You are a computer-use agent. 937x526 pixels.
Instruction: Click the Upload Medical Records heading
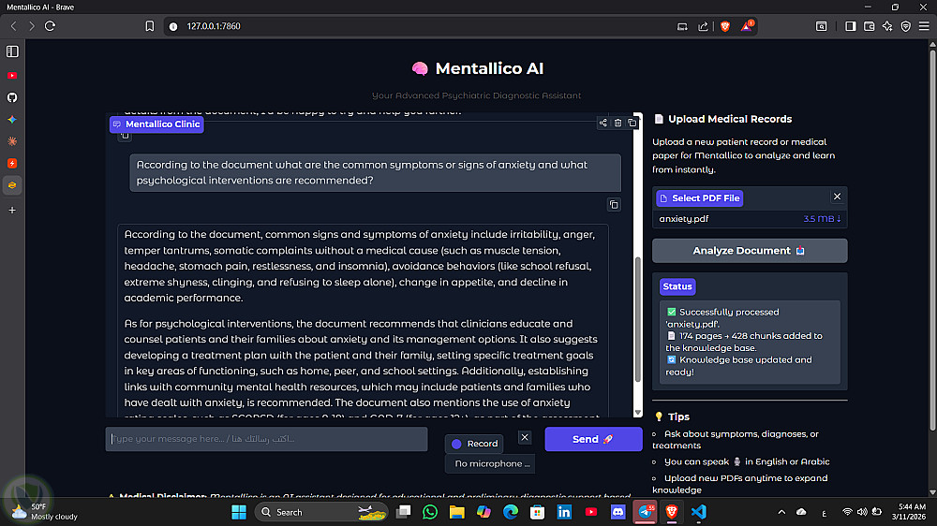coord(730,120)
